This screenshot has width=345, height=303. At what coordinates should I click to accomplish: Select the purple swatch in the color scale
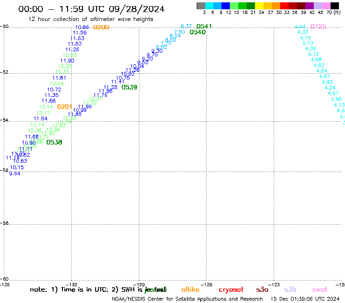pos(310,6)
